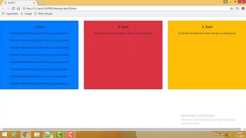The height and width of the screenshot is (138, 246).
Task: Open the Windows Start button
Action: coord(4,135)
